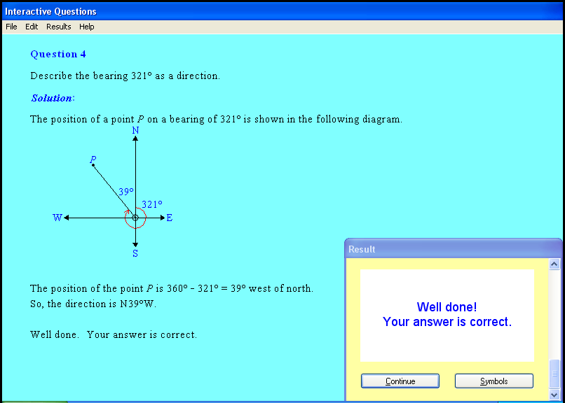Click the Result panel scrollbar thumb
The image size is (565, 403).
[x=554, y=374]
